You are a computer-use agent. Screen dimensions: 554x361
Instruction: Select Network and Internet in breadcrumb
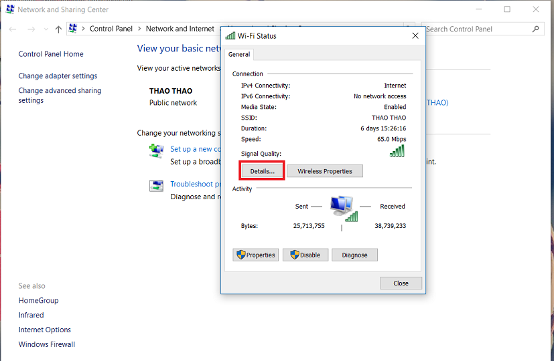pyautogui.click(x=180, y=29)
